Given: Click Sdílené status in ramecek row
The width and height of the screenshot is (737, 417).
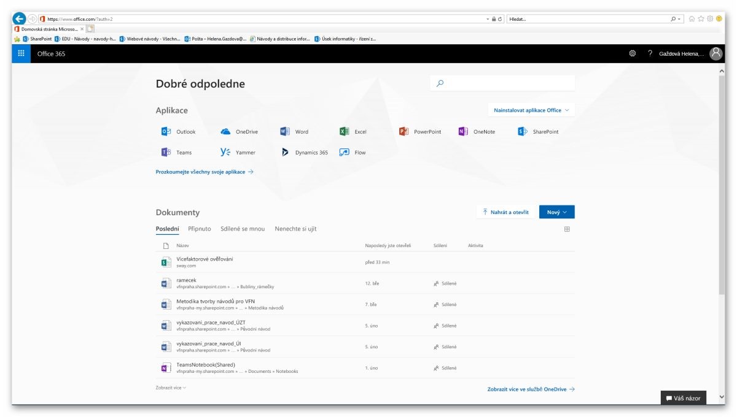Looking at the screenshot, I should 445,283.
